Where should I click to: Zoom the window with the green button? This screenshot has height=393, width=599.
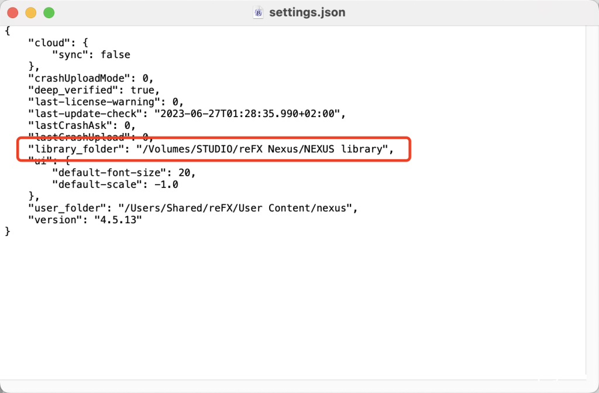pos(49,12)
